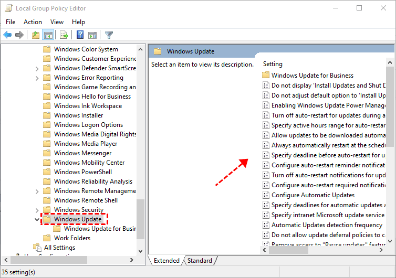Toggle Show/Hide Console Tree icon
This screenshot has height=278, width=396.
(48, 35)
